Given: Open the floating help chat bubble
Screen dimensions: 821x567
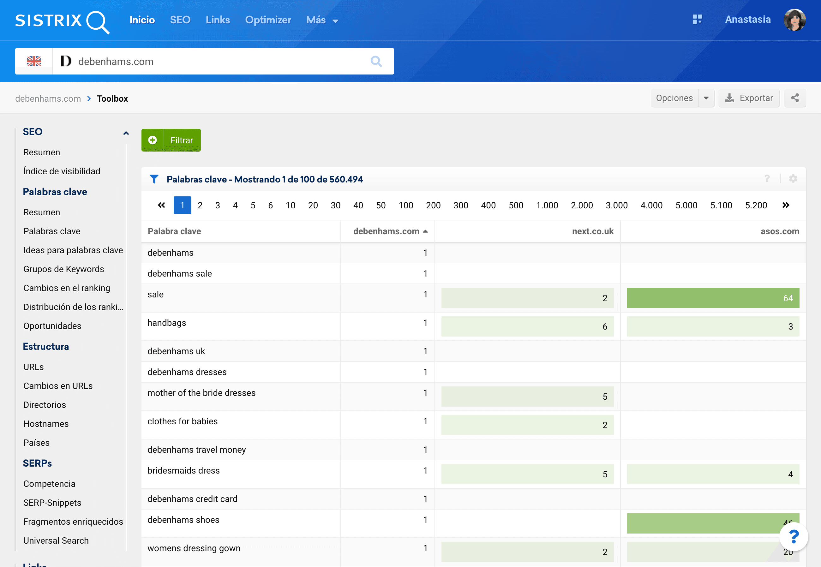Looking at the screenshot, I should point(793,537).
